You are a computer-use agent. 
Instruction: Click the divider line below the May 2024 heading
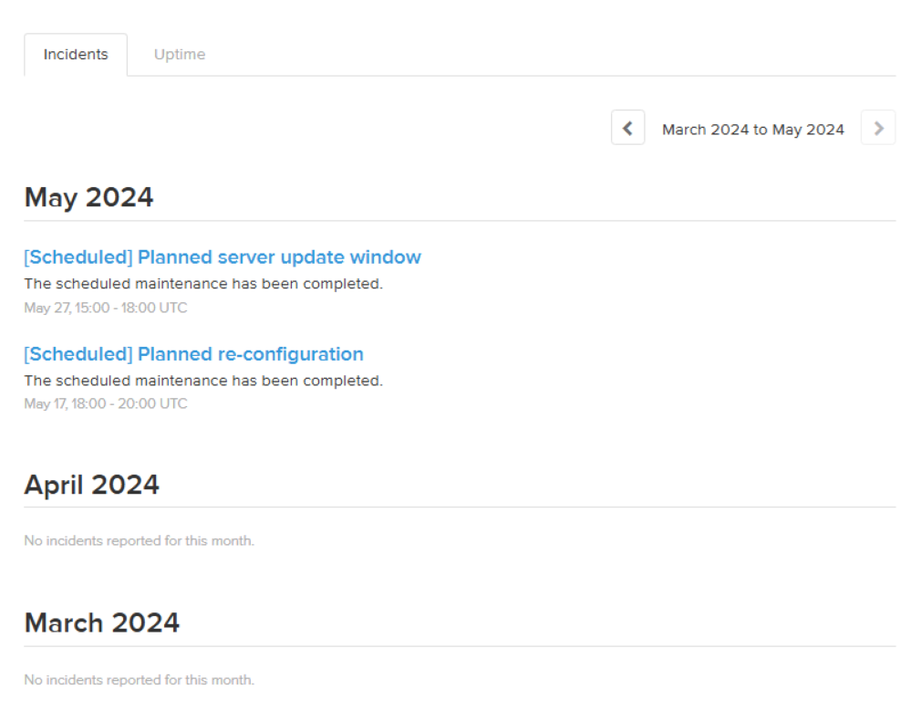[460, 221]
